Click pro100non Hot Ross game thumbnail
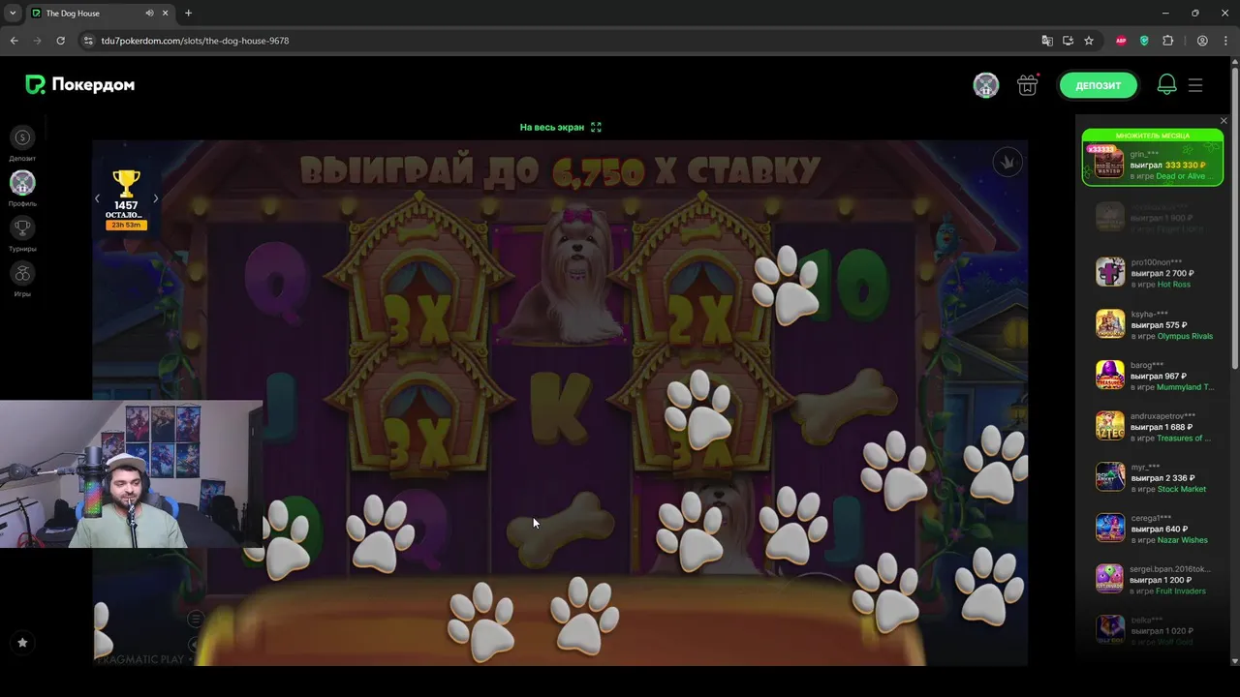 point(1110,272)
